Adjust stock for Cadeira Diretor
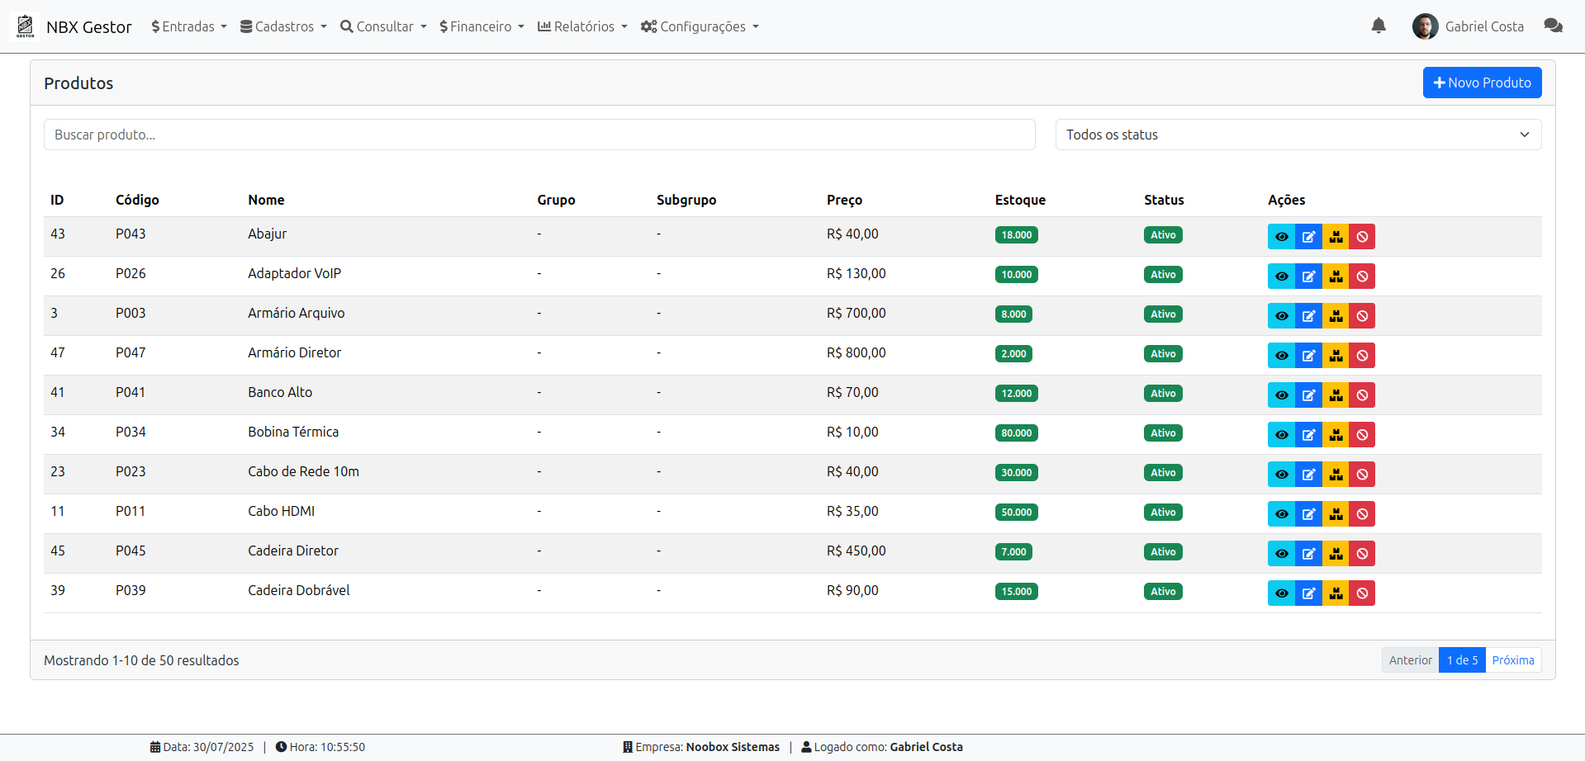Image resolution: width=1585 pixels, height=761 pixels. pos(1336,554)
